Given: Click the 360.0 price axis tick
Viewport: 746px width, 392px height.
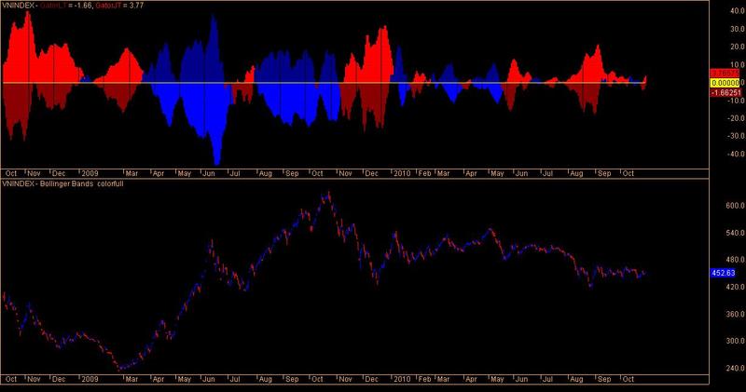Looking at the screenshot, I should click(735, 314).
